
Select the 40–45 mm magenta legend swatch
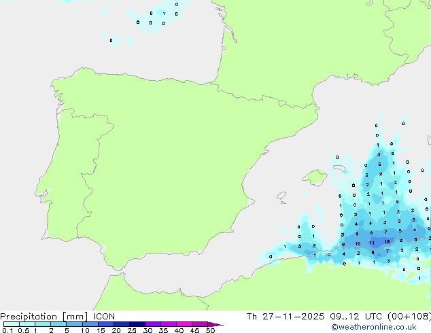[x=184, y=324]
